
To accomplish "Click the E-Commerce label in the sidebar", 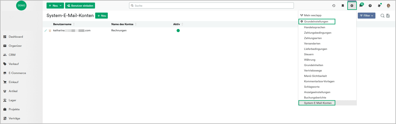I will (17, 73).
